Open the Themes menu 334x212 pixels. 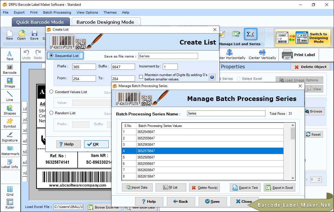click(x=110, y=12)
